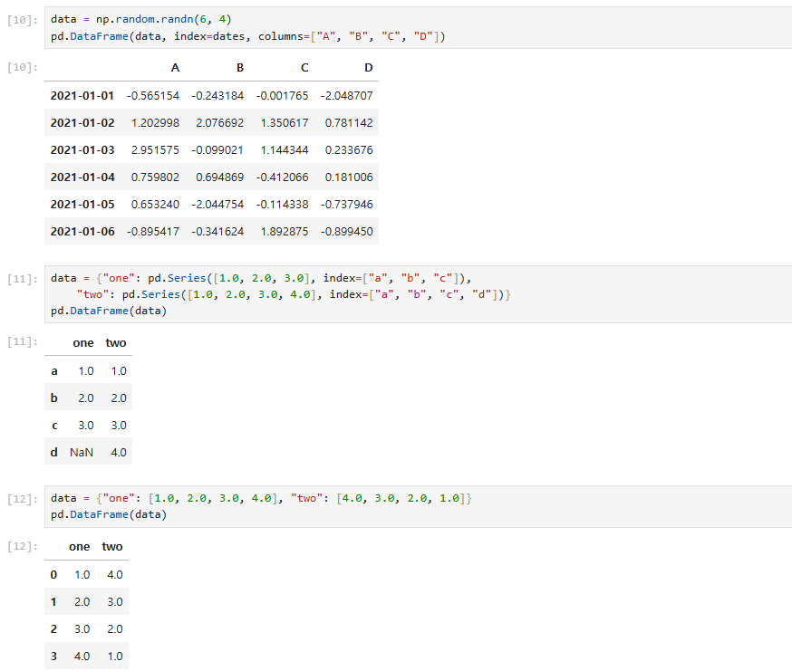Click column header A in first table

[x=175, y=68]
